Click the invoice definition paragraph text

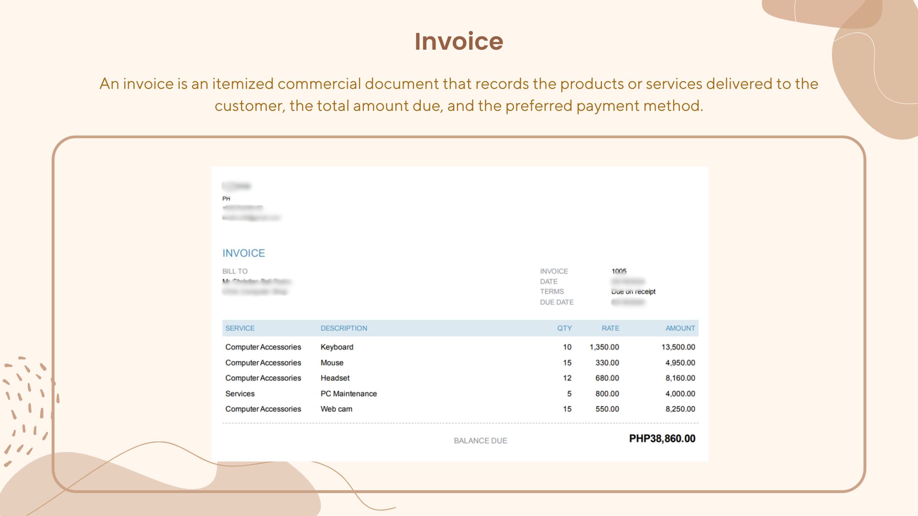(x=459, y=95)
